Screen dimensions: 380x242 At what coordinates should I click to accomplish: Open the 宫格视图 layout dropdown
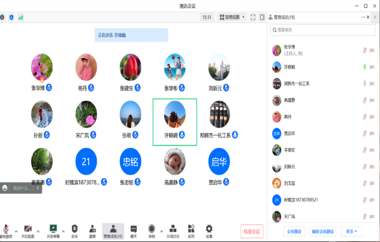point(232,18)
